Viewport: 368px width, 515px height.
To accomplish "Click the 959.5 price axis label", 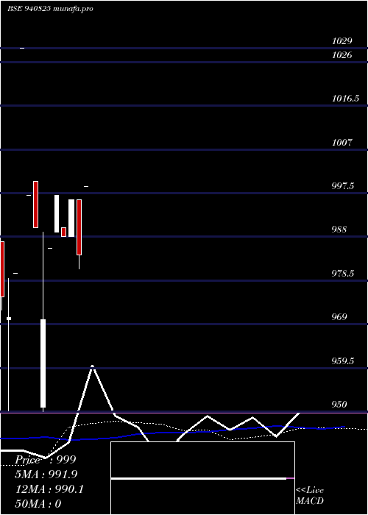I will coord(343,360).
